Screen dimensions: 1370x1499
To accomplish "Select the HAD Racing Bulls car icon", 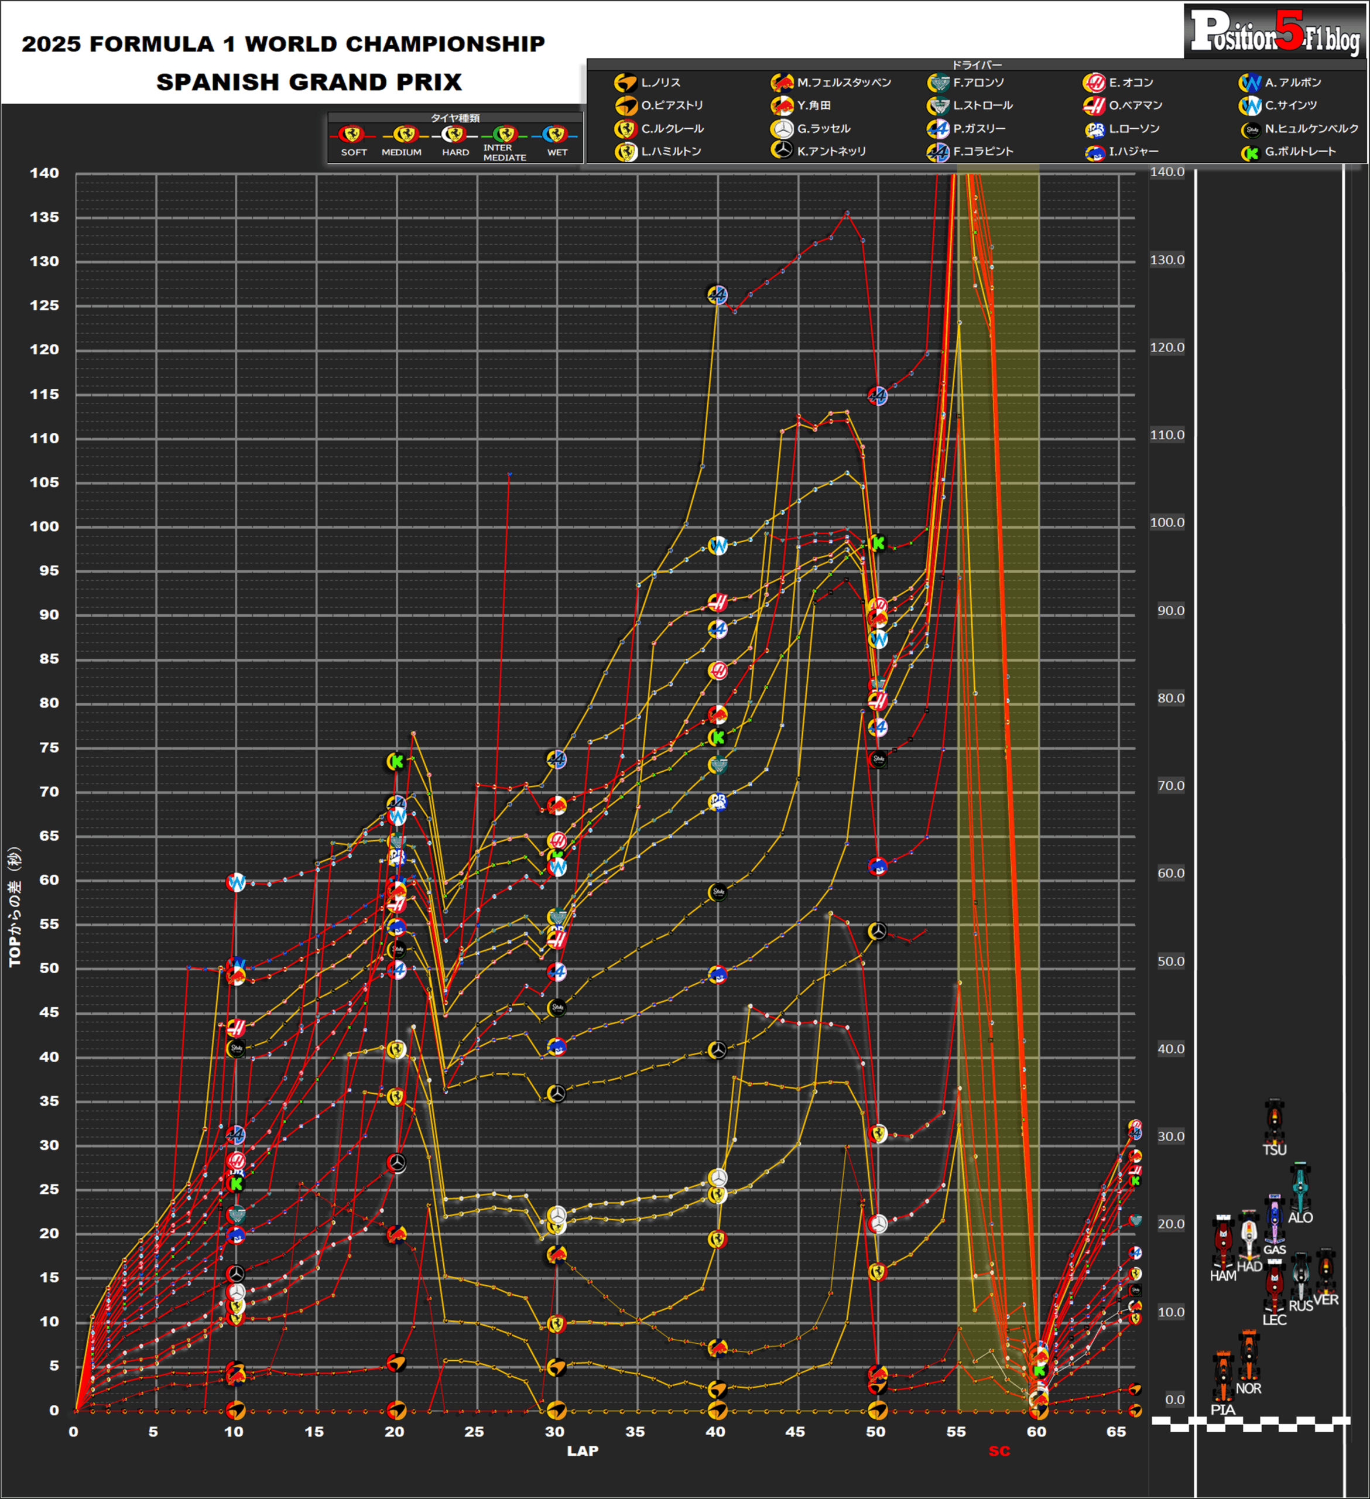I will click(1249, 1236).
